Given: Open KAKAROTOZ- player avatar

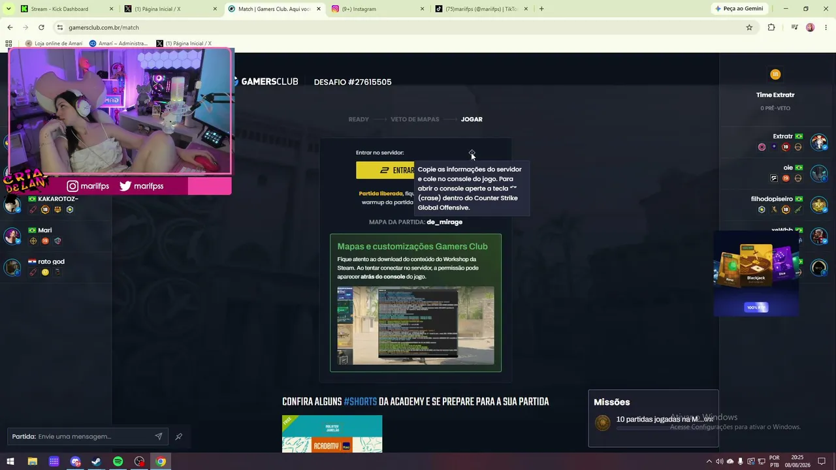Looking at the screenshot, I should (x=12, y=204).
